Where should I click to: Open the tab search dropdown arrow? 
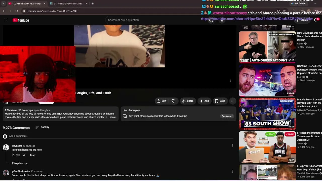(3, 4)
